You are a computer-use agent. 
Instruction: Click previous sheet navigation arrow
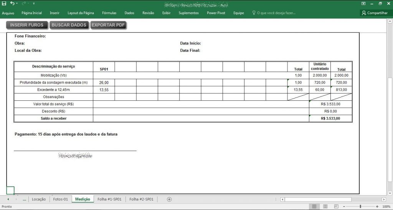8,200
